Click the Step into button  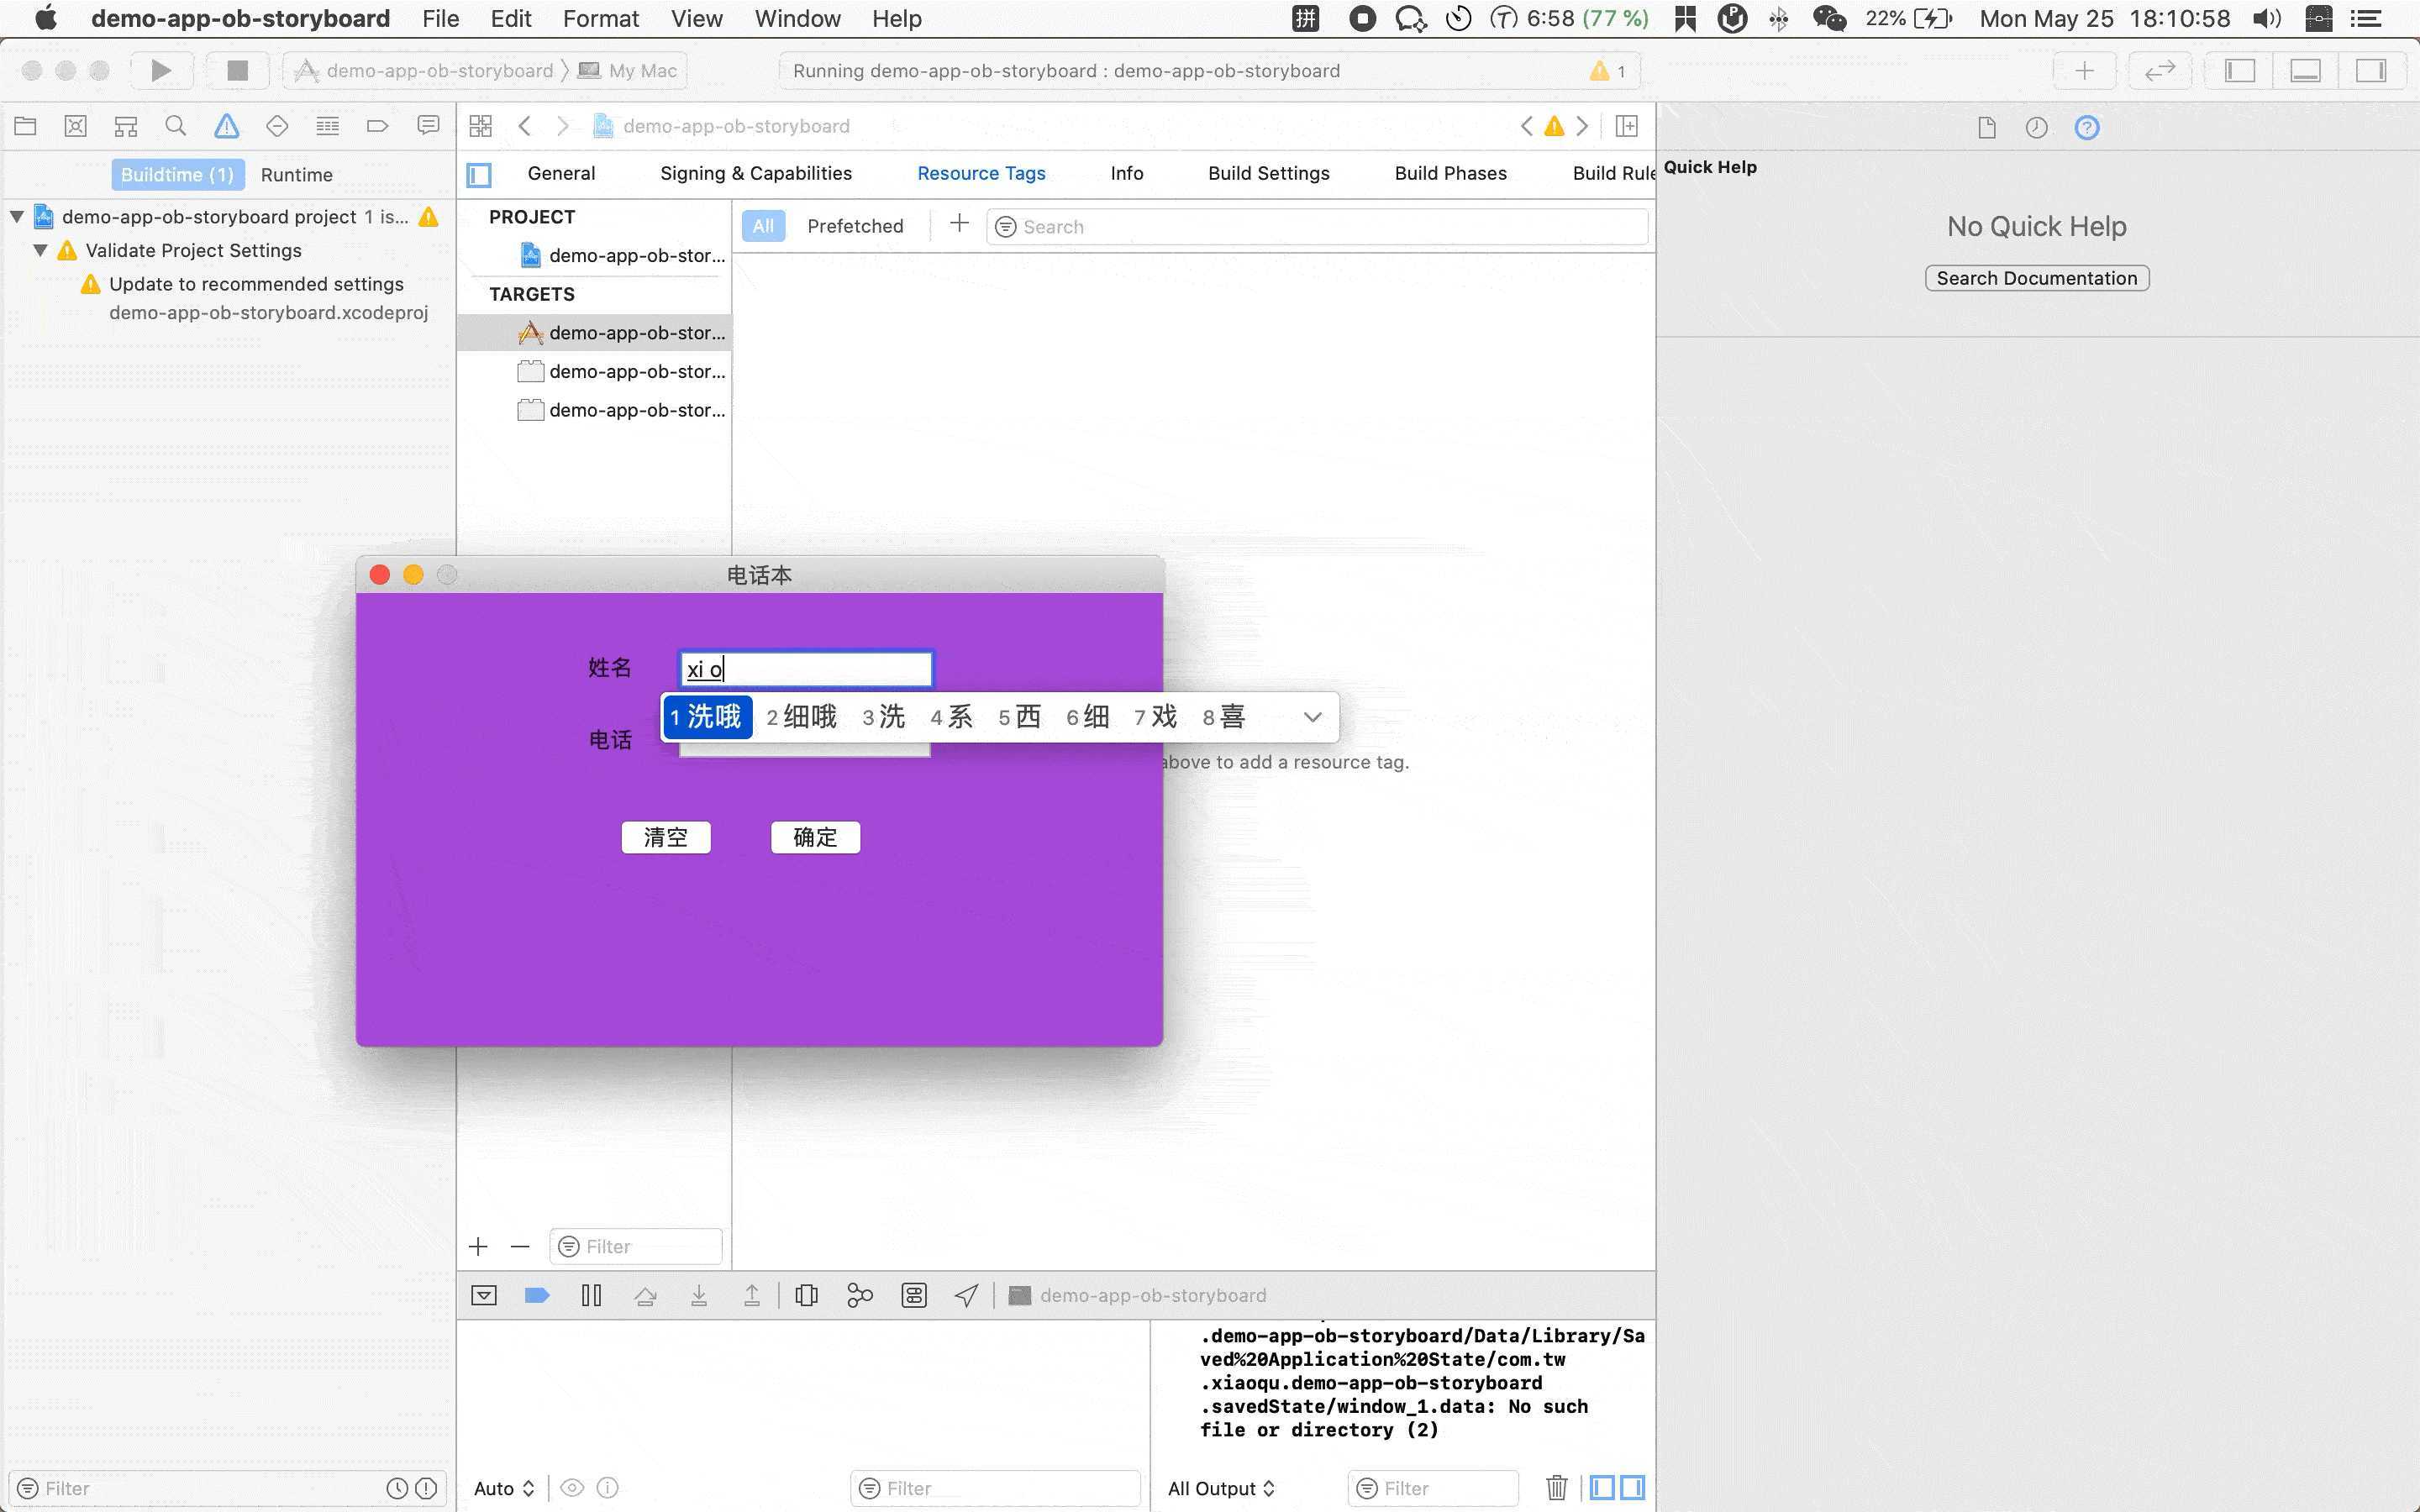coord(699,1295)
